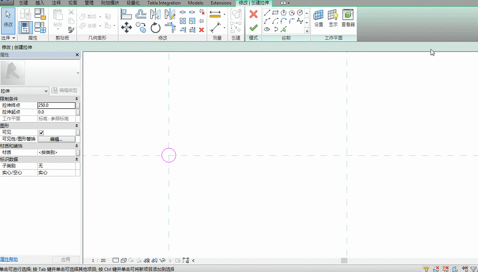Click the 设置 work plane button
The width and height of the screenshot is (478, 272).
(319, 18)
